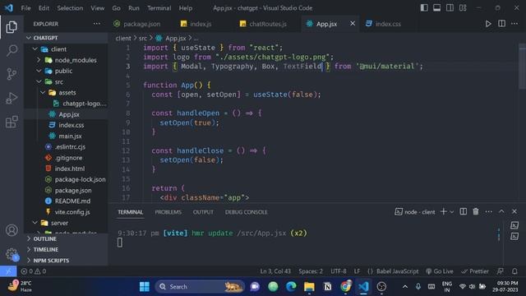Image resolution: width=526 pixels, height=296 pixels.
Task: Add a new terminal with plus icon
Action: coord(444,211)
